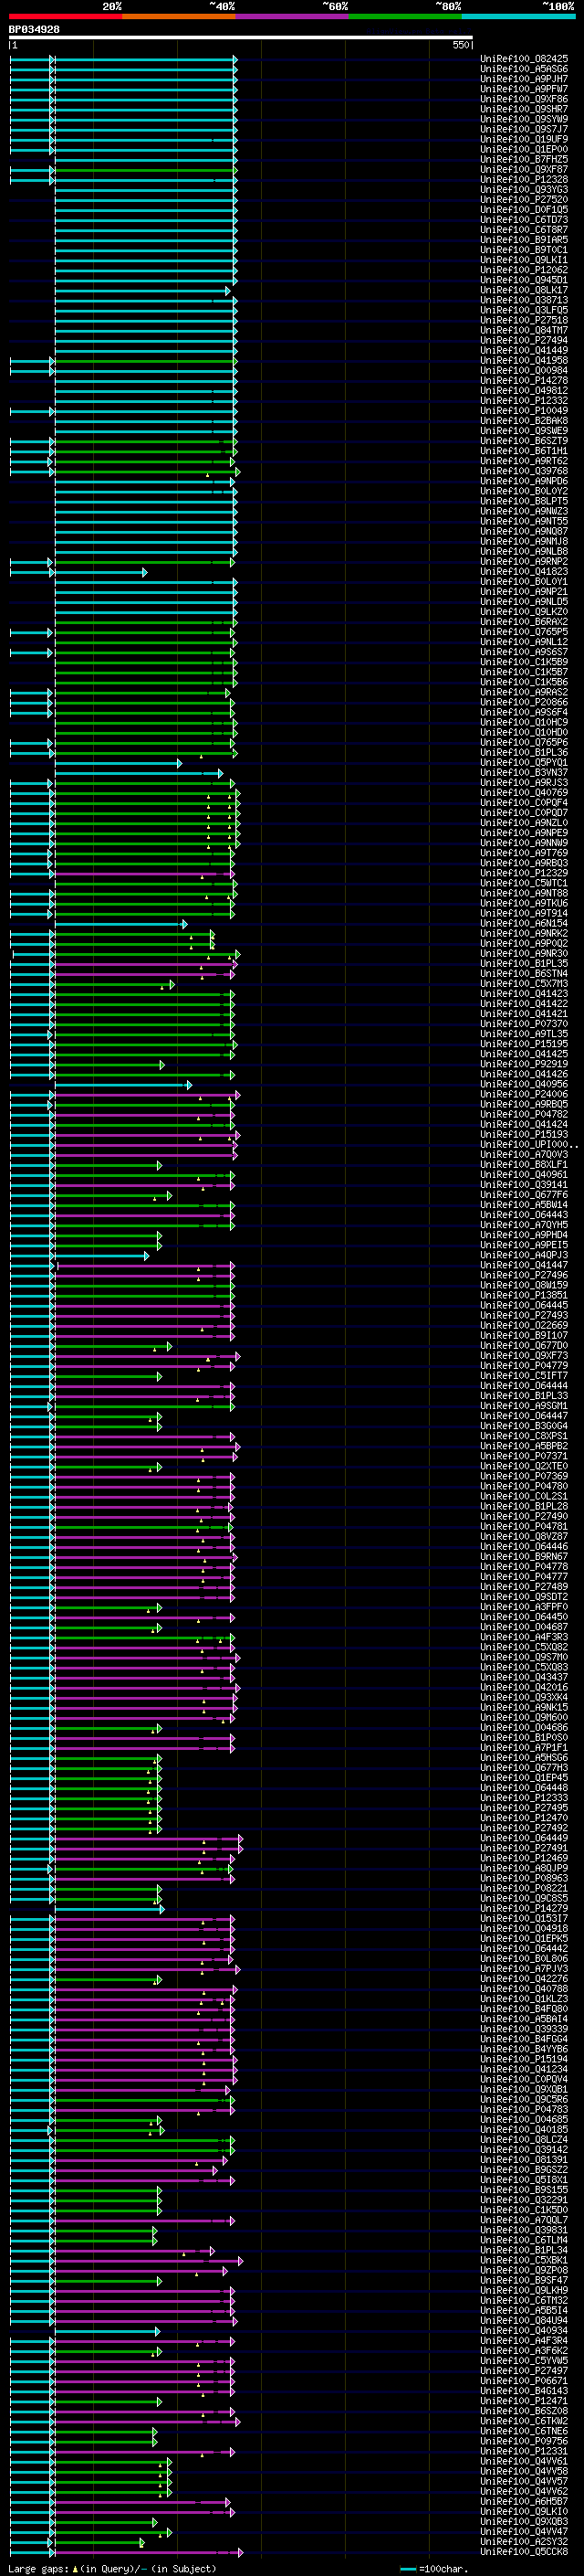Click hit label UniRef100_A9RBQ5

click(x=524, y=1104)
